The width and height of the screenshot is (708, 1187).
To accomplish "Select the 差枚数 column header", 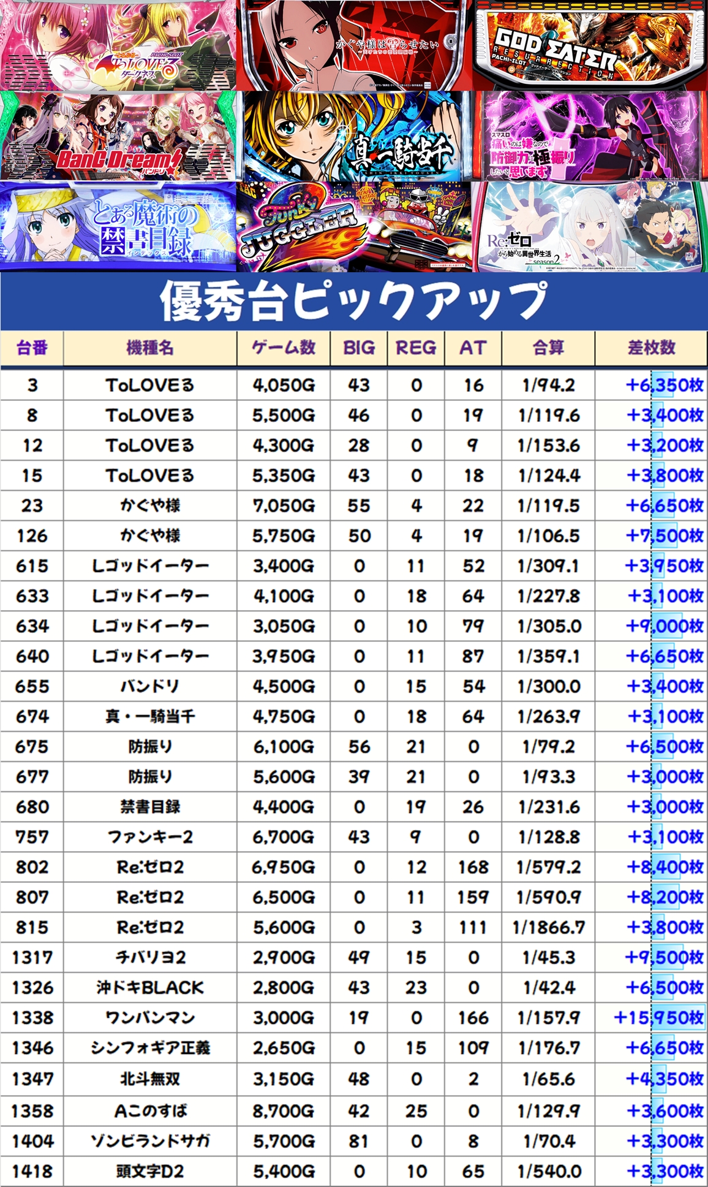I will 651,348.
